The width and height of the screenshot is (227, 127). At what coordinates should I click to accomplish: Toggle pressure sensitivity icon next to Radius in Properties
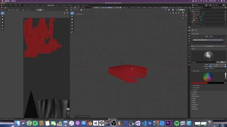coord(225,65)
